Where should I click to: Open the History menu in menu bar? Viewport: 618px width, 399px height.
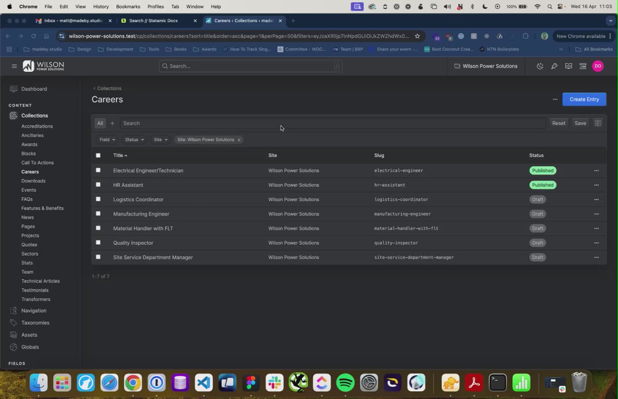pos(101,7)
